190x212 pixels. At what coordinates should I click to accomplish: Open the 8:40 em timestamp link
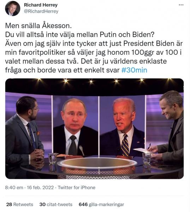pos(14,188)
